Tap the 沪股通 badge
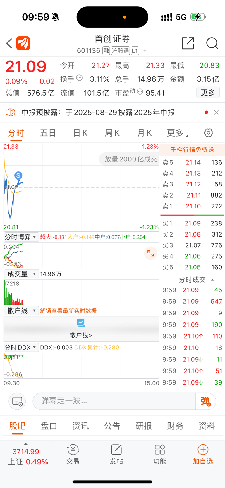 (120, 51)
